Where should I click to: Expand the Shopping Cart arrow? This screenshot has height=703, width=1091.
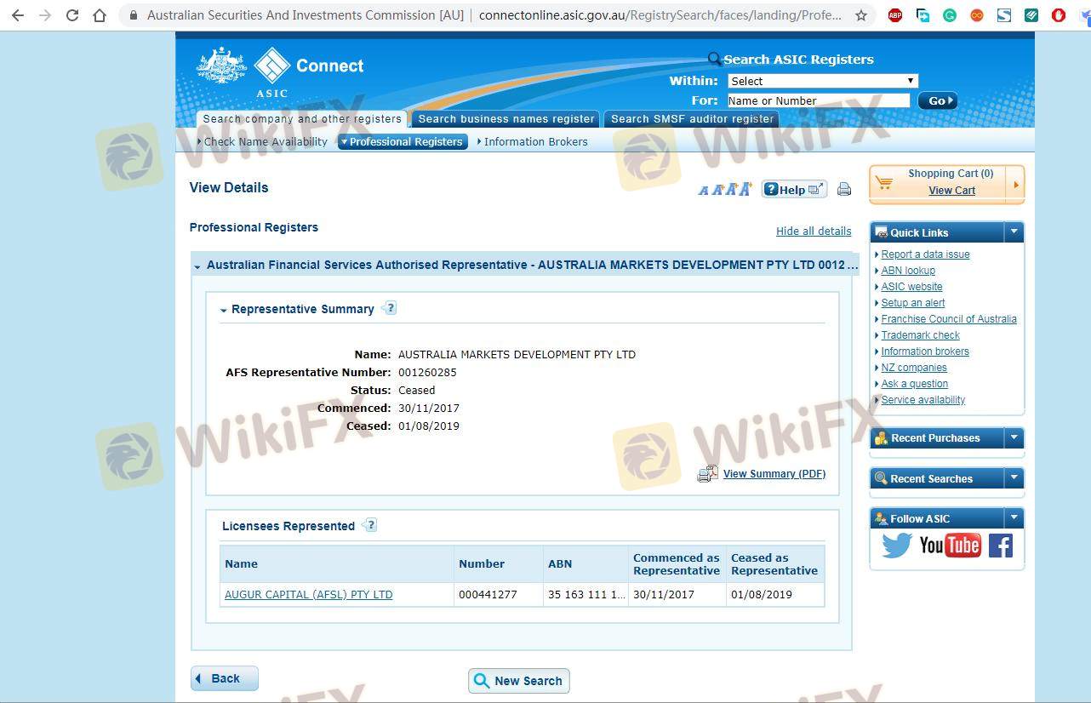click(1015, 183)
